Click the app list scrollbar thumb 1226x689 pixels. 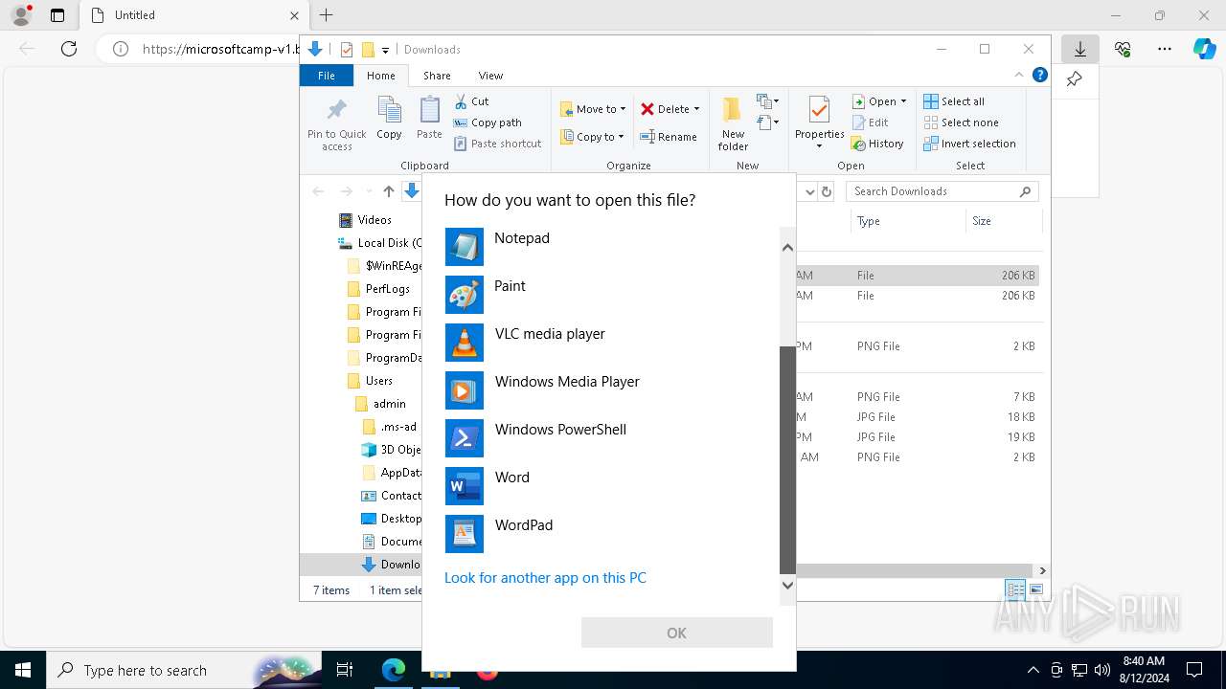click(x=787, y=459)
